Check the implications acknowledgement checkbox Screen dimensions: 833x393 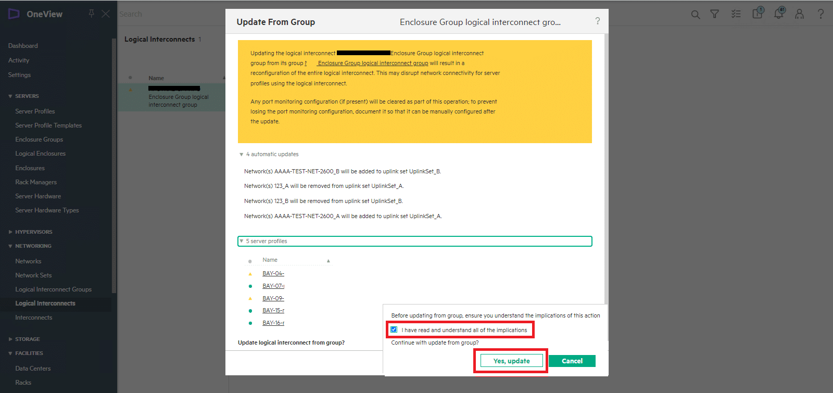pyautogui.click(x=394, y=329)
